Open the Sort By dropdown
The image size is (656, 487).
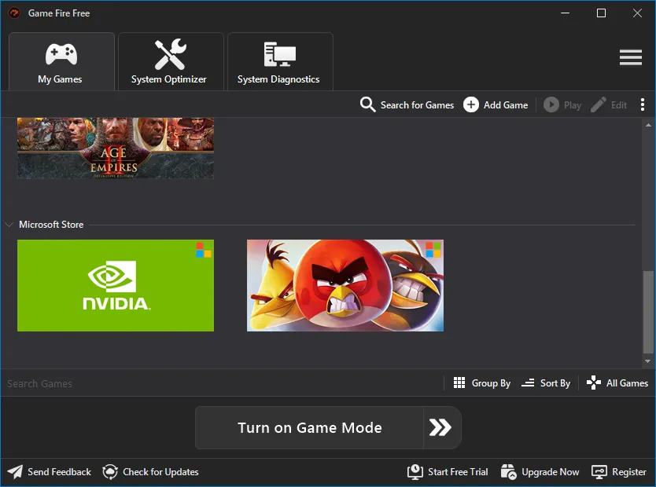[x=546, y=383]
